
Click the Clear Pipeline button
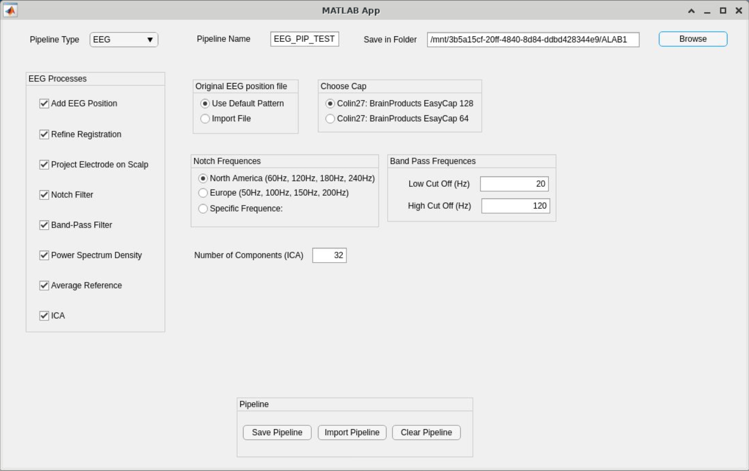tap(426, 433)
